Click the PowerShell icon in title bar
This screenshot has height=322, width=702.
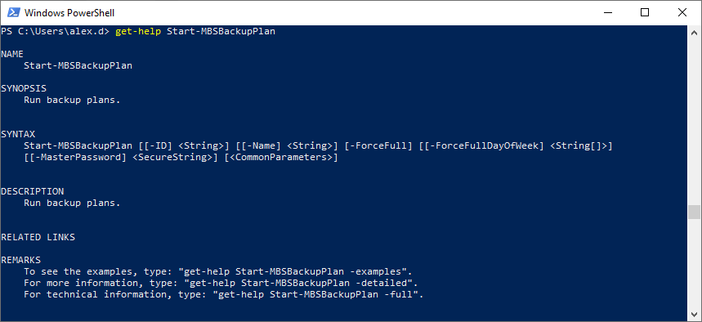pyautogui.click(x=13, y=13)
